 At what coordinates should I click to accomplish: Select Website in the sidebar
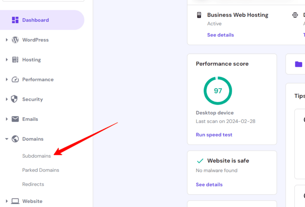(32, 201)
